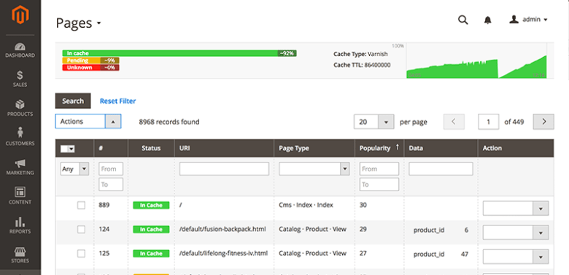Click the Popularity From filter field

[x=379, y=169]
